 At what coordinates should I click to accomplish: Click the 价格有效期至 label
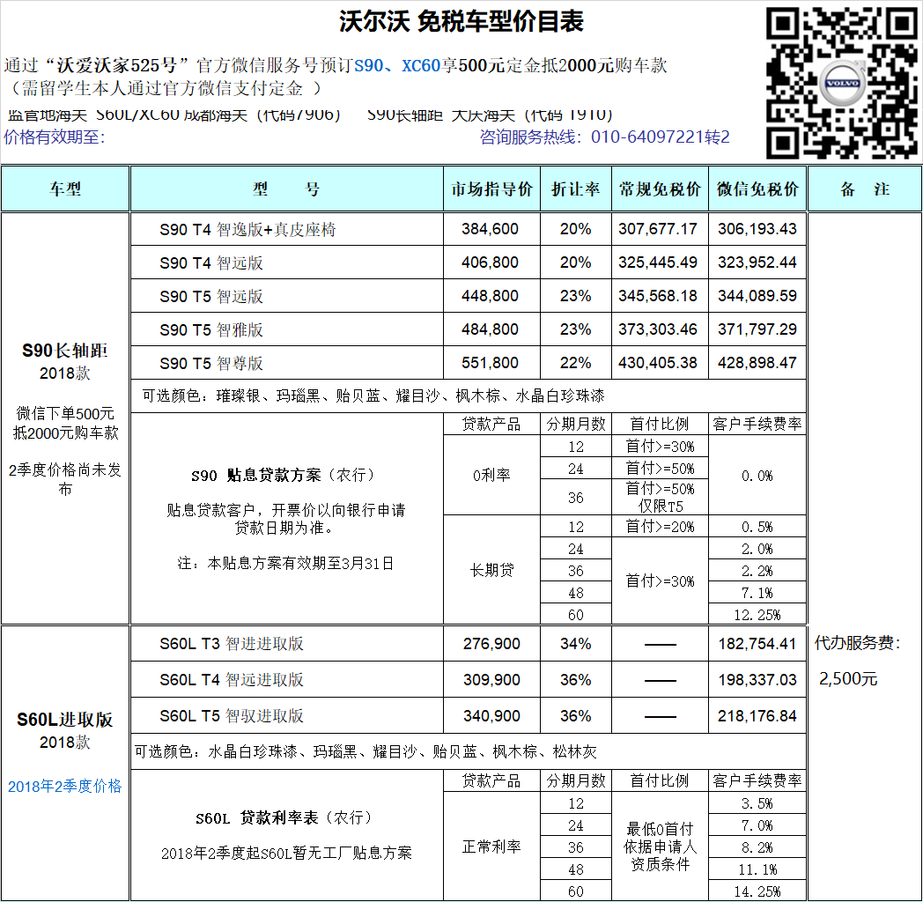click(54, 137)
